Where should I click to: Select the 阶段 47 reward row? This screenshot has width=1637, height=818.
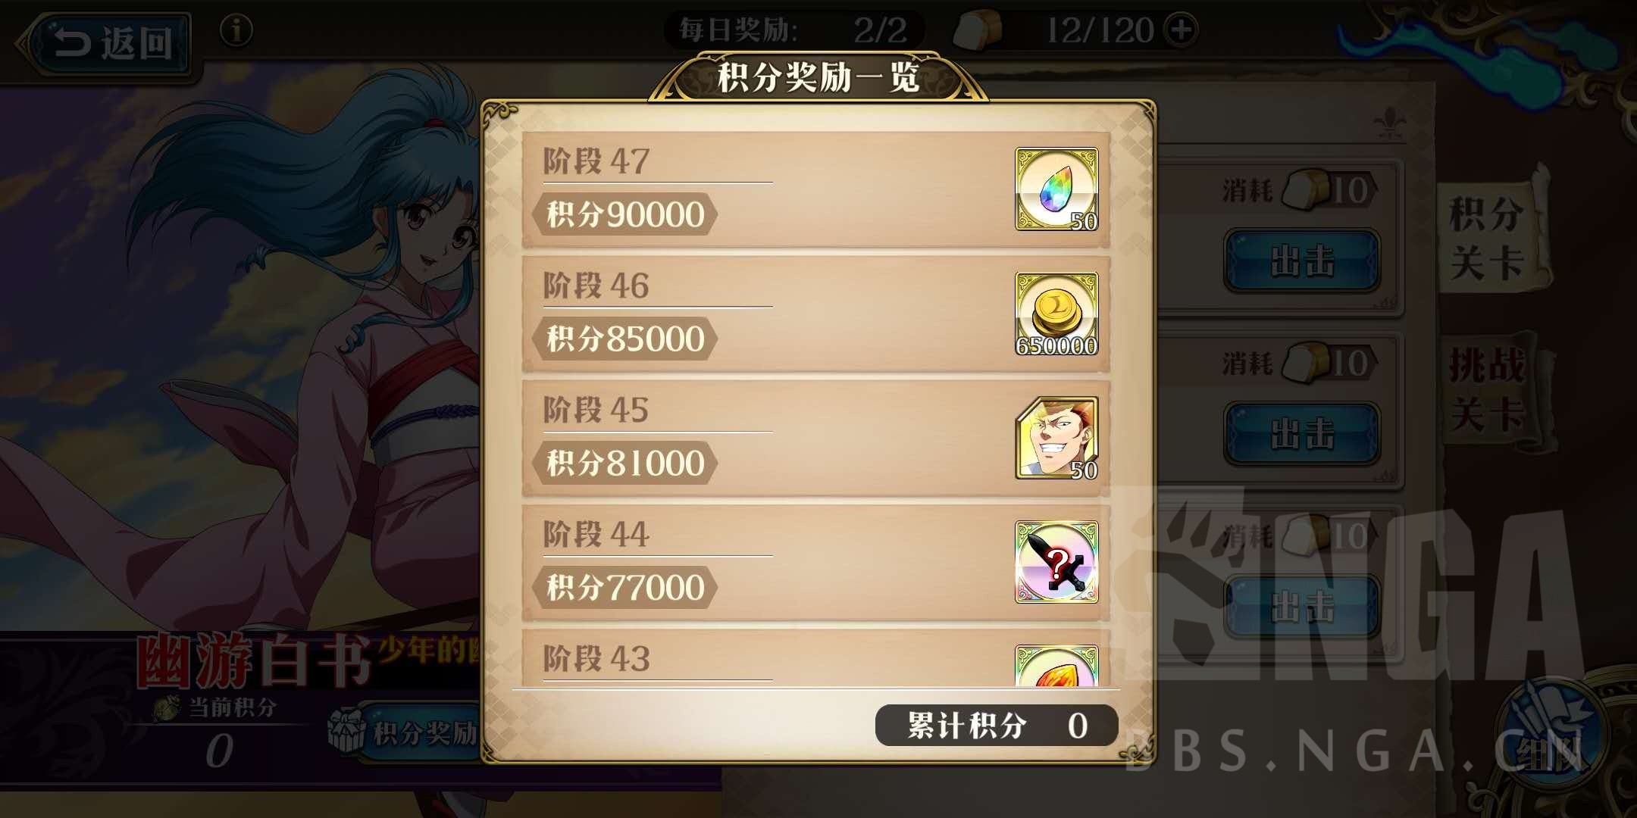816,189
